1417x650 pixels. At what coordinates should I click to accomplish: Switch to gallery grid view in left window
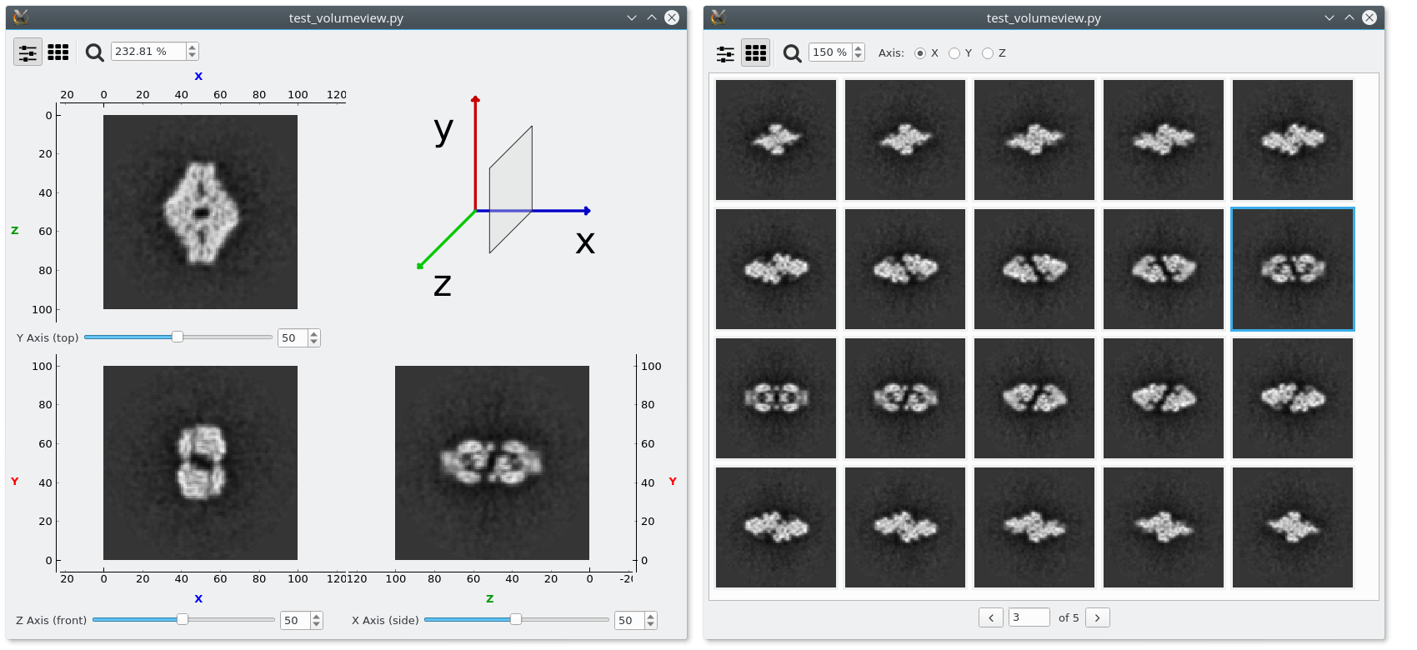click(58, 52)
